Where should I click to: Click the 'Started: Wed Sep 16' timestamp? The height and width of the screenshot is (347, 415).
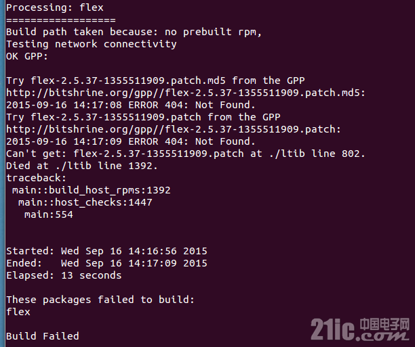click(x=106, y=251)
